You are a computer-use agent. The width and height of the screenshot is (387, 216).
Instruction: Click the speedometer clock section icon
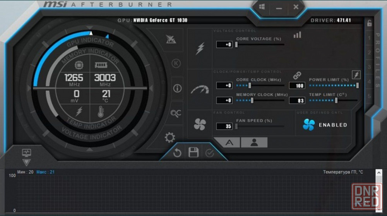[x=200, y=89]
